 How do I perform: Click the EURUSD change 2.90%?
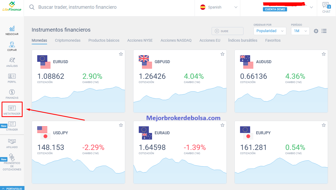92,76
